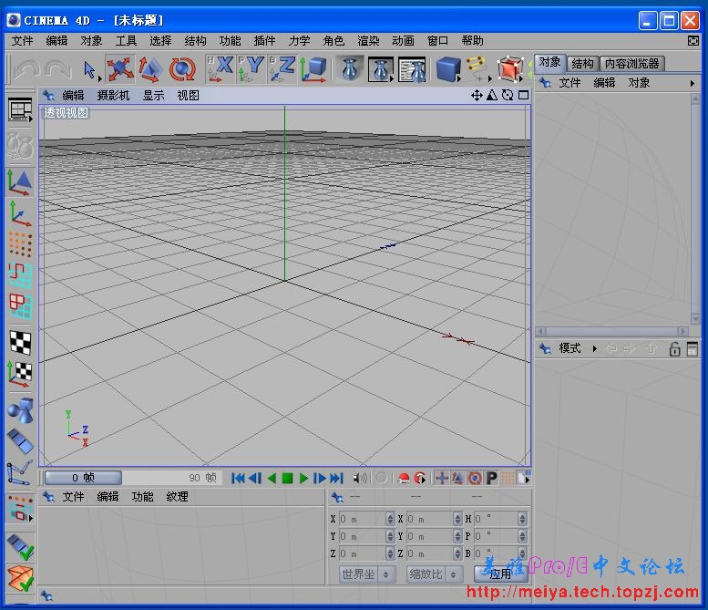Select the Texture mode checker icon
Image resolution: width=708 pixels, height=610 pixels.
pos(20,342)
